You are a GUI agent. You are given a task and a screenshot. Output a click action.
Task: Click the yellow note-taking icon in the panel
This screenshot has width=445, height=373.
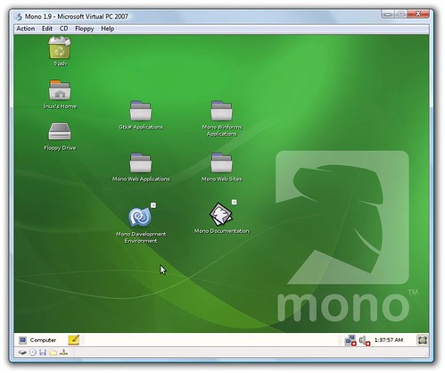tap(74, 340)
